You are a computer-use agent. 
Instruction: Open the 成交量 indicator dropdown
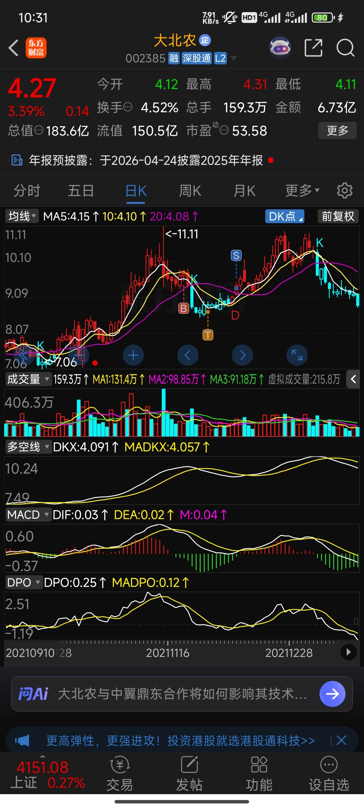[28, 379]
